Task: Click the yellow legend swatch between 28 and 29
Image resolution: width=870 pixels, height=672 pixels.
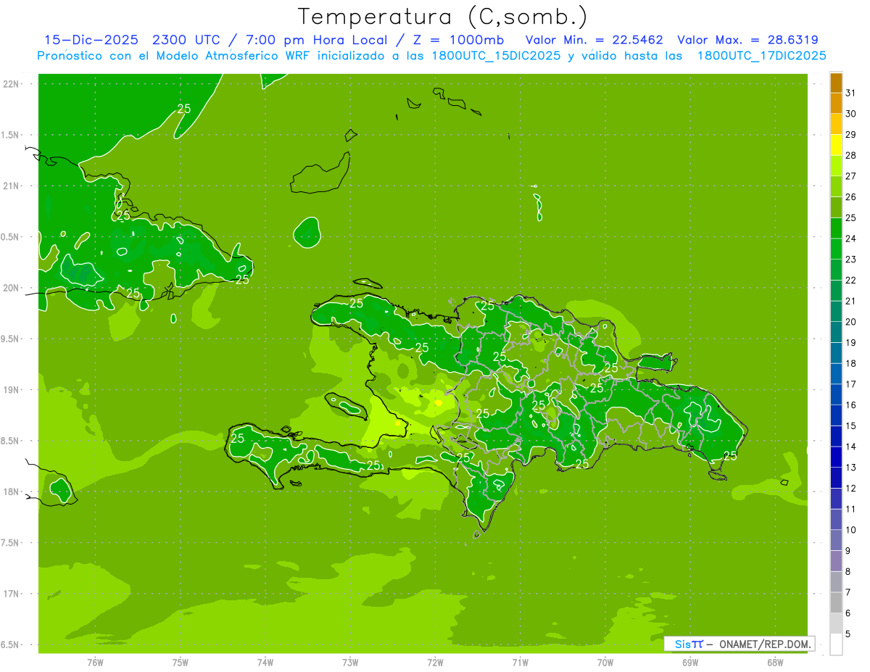Action: click(836, 145)
